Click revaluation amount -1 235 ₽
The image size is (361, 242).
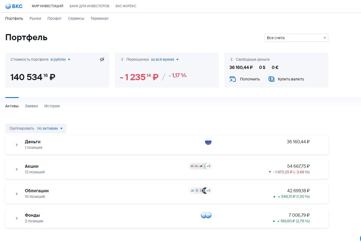[139, 77]
